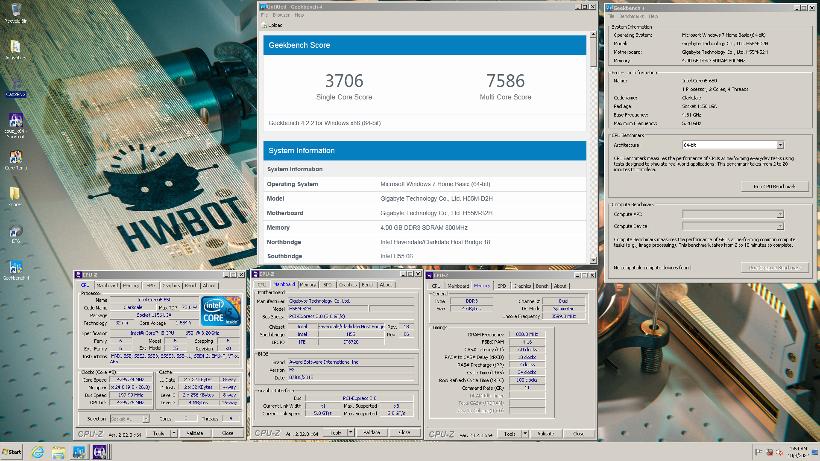Screen dimensions: 820x461
Task: Click Validate button in left CPU-Z
Action: pos(195,433)
